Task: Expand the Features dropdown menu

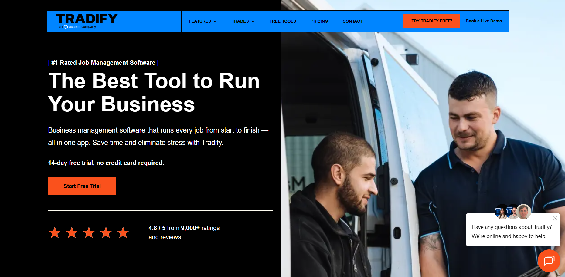Action: [203, 21]
